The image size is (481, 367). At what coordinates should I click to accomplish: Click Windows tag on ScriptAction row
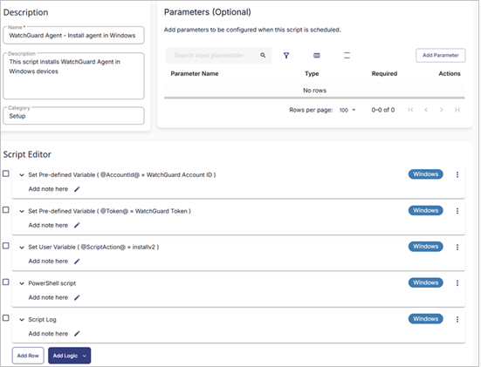click(x=425, y=247)
